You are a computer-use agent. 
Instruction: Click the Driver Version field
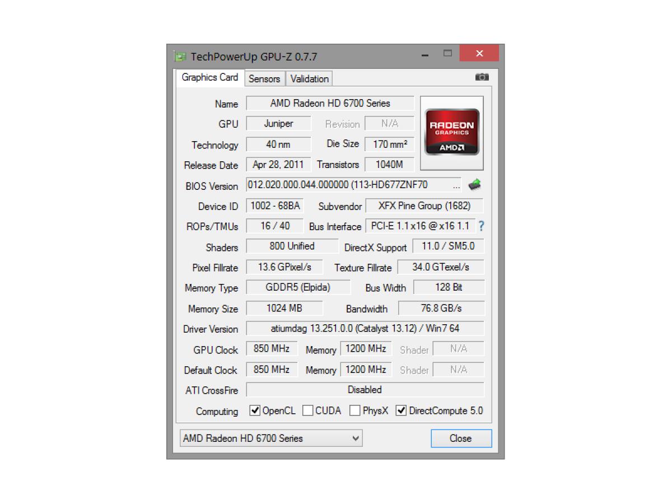(x=365, y=328)
